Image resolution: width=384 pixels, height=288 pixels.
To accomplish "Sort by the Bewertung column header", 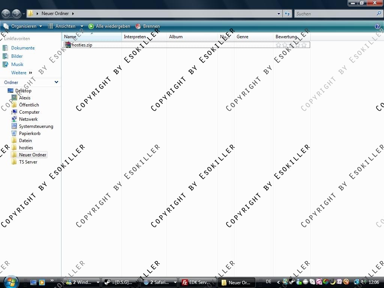I will coord(292,36).
